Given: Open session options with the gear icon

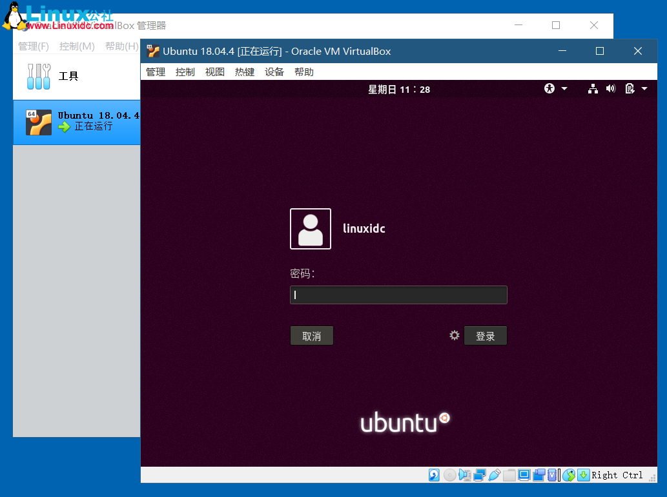Looking at the screenshot, I should click(454, 335).
